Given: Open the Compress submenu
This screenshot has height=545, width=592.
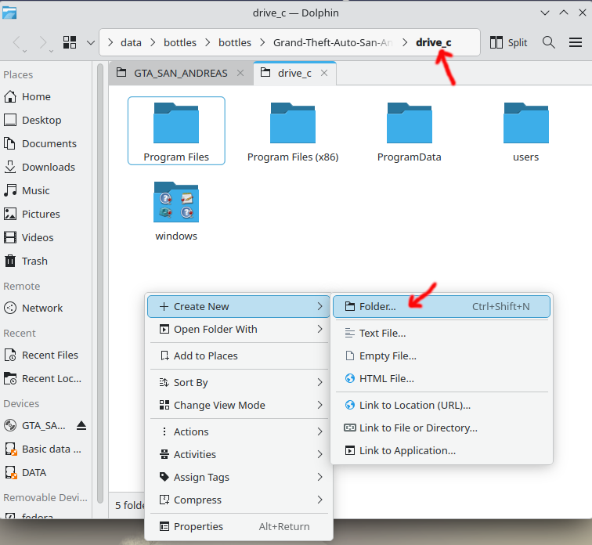Looking at the screenshot, I should coord(239,500).
